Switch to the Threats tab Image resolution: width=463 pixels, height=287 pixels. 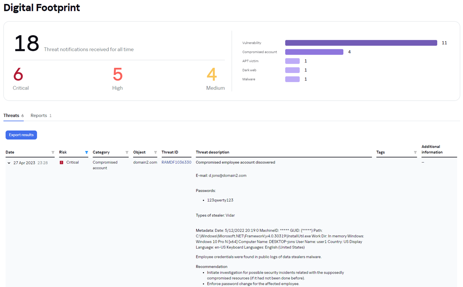pos(13,115)
